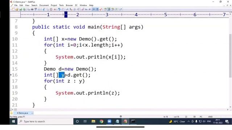Click the Cut scissors toolbar icon

click(44, 9)
